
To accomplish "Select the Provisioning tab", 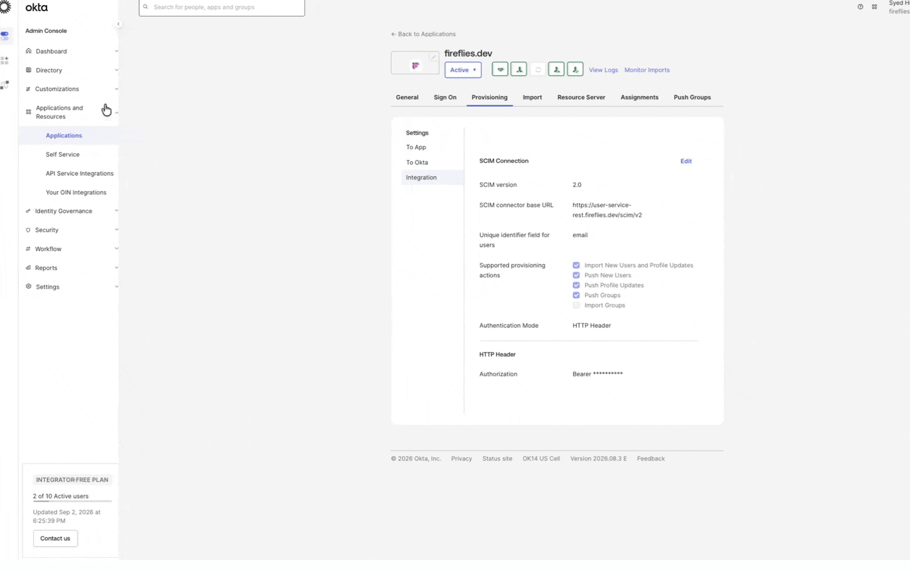I will tap(490, 97).
